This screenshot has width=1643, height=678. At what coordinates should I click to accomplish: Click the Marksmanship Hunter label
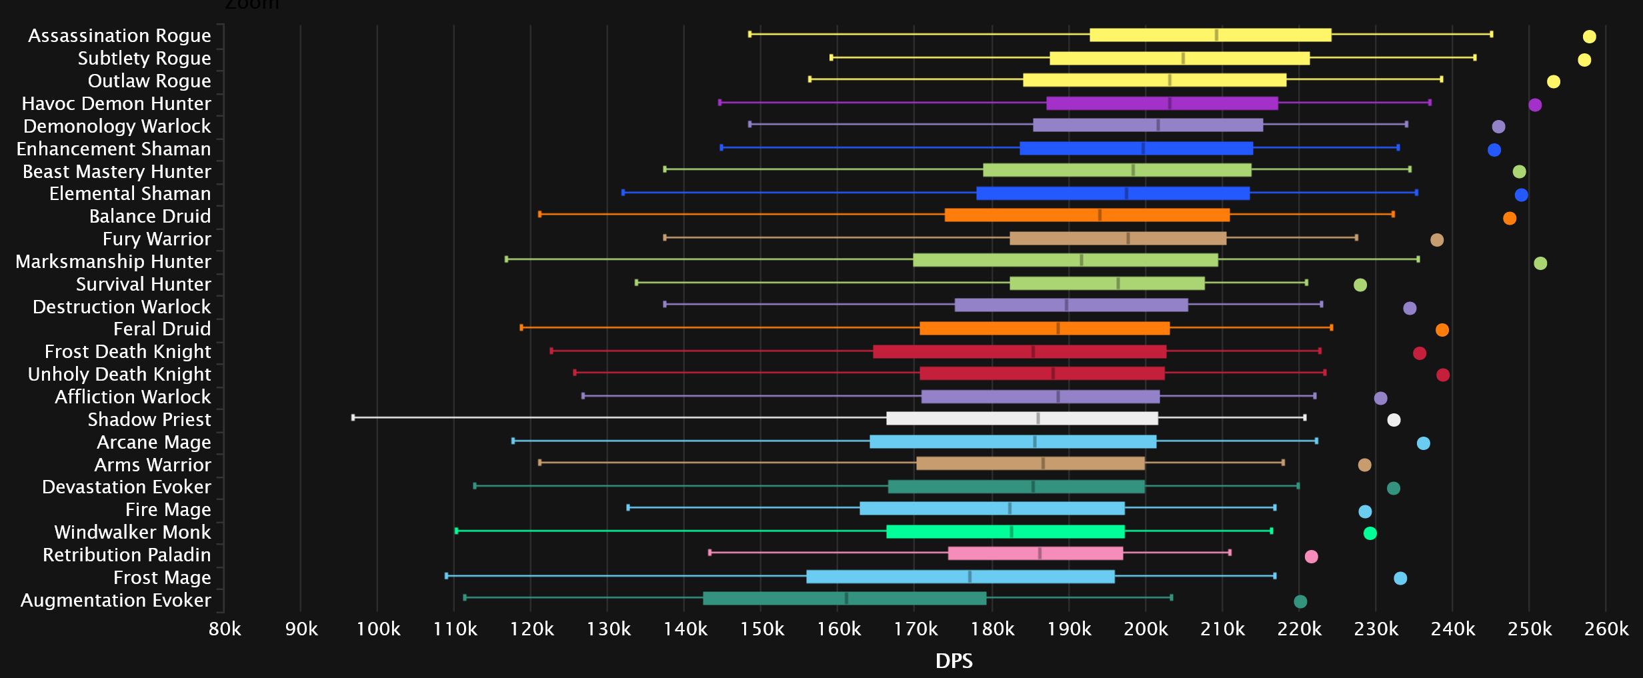tap(113, 261)
